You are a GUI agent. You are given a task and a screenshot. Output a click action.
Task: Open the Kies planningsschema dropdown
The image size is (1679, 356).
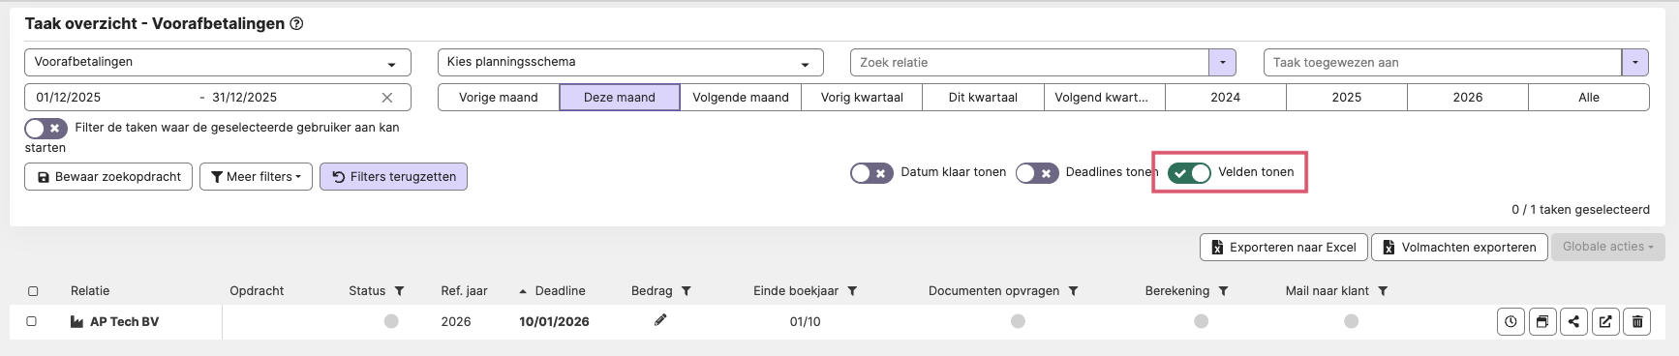pyautogui.click(x=630, y=62)
